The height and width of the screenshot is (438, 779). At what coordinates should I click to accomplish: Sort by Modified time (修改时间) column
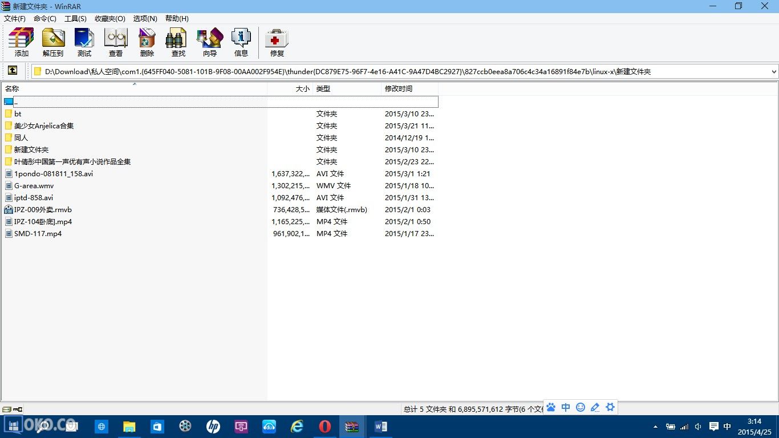pos(409,89)
